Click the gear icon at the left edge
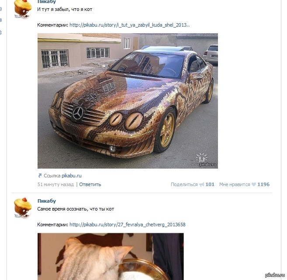Image resolution: width=287 pixels, height=280 pixels. (1, 33)
